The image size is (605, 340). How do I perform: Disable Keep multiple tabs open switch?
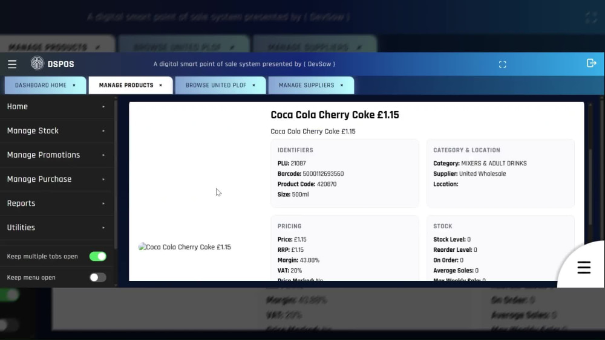[97, 257]
